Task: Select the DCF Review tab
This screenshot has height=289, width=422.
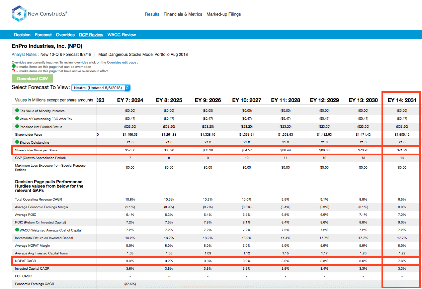Action: coord(91,35)
